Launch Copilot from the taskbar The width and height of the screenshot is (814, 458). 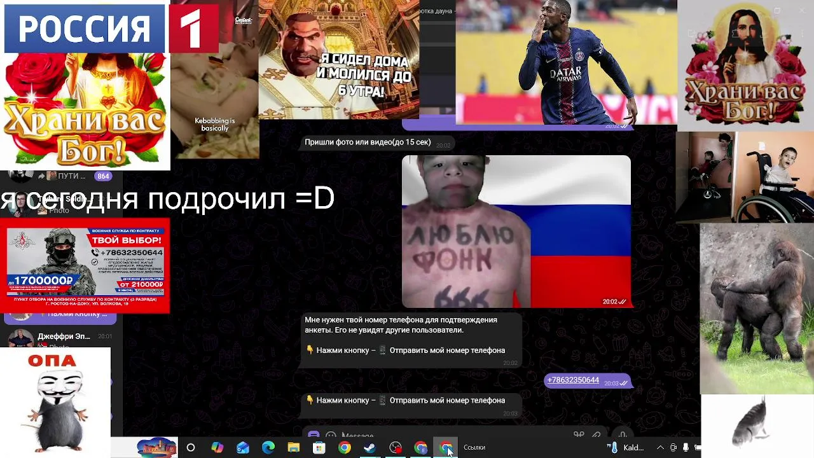pos(217,448)
